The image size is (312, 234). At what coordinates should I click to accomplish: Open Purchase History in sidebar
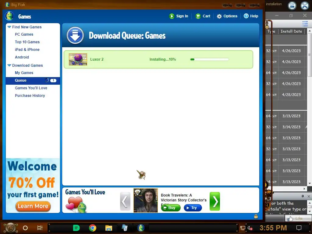point(30,95)
